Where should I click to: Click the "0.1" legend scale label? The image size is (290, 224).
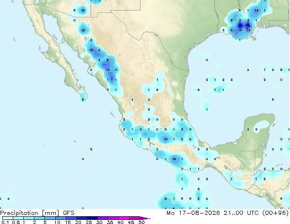[x=5, y=222]
